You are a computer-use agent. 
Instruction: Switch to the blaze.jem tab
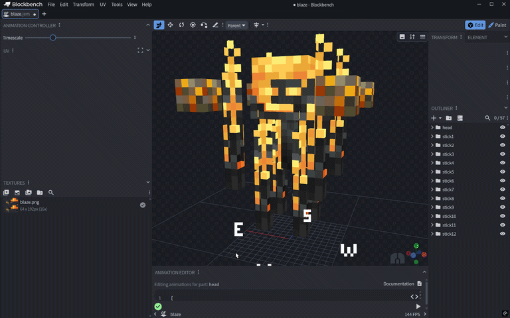[20, 14]
